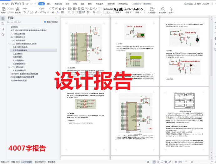
Task: Click the text highlight color button
Action: click(x=53, y=12)
